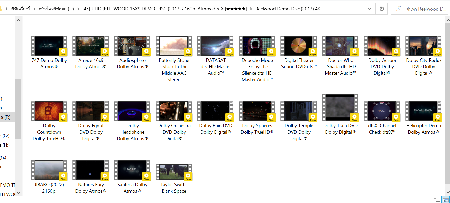The image size is (450, 203).
Task: Select the Dolby Headphone Dolby Atmos video icon
Action: 132,111
